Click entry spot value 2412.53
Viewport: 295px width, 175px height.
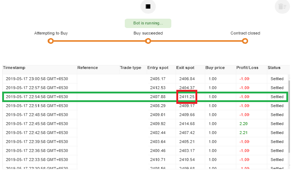pos(158,88)
